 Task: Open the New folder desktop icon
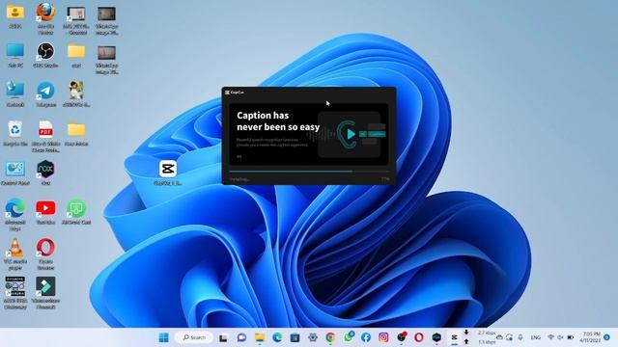[x=76, y=130]
